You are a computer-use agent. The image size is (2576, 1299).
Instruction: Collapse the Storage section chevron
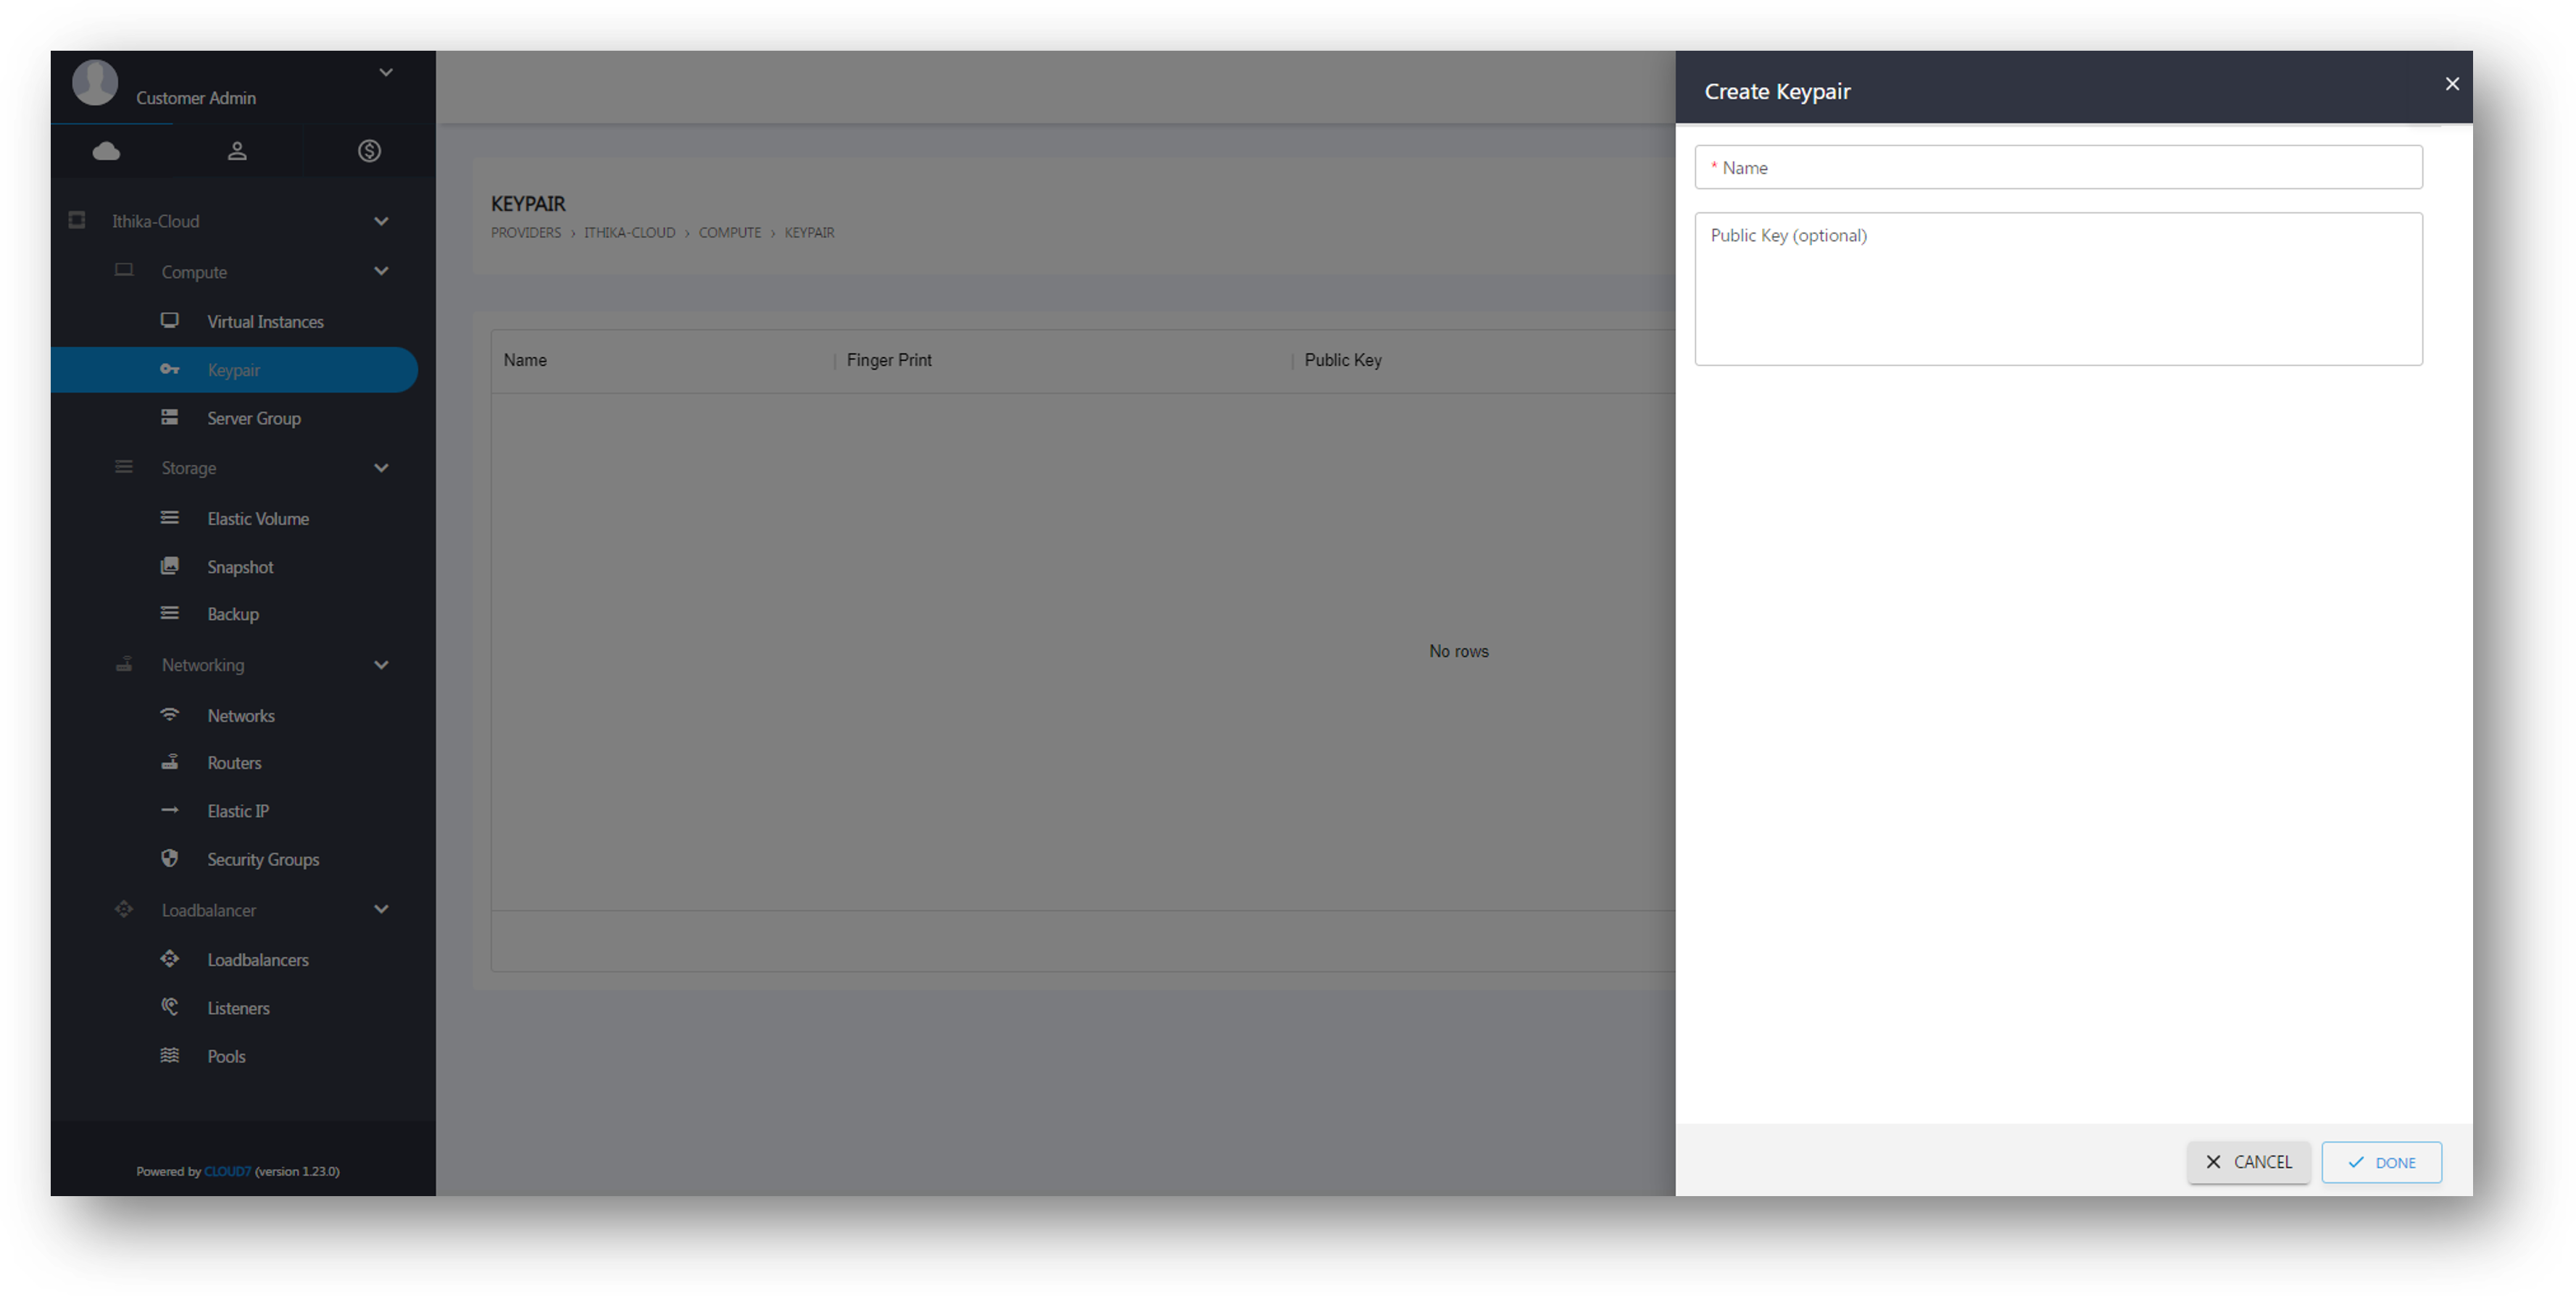click(381, 467)
